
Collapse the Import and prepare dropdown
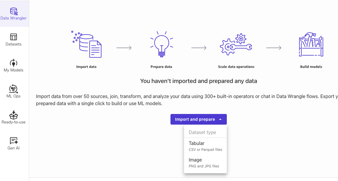[x=198, y=119]
